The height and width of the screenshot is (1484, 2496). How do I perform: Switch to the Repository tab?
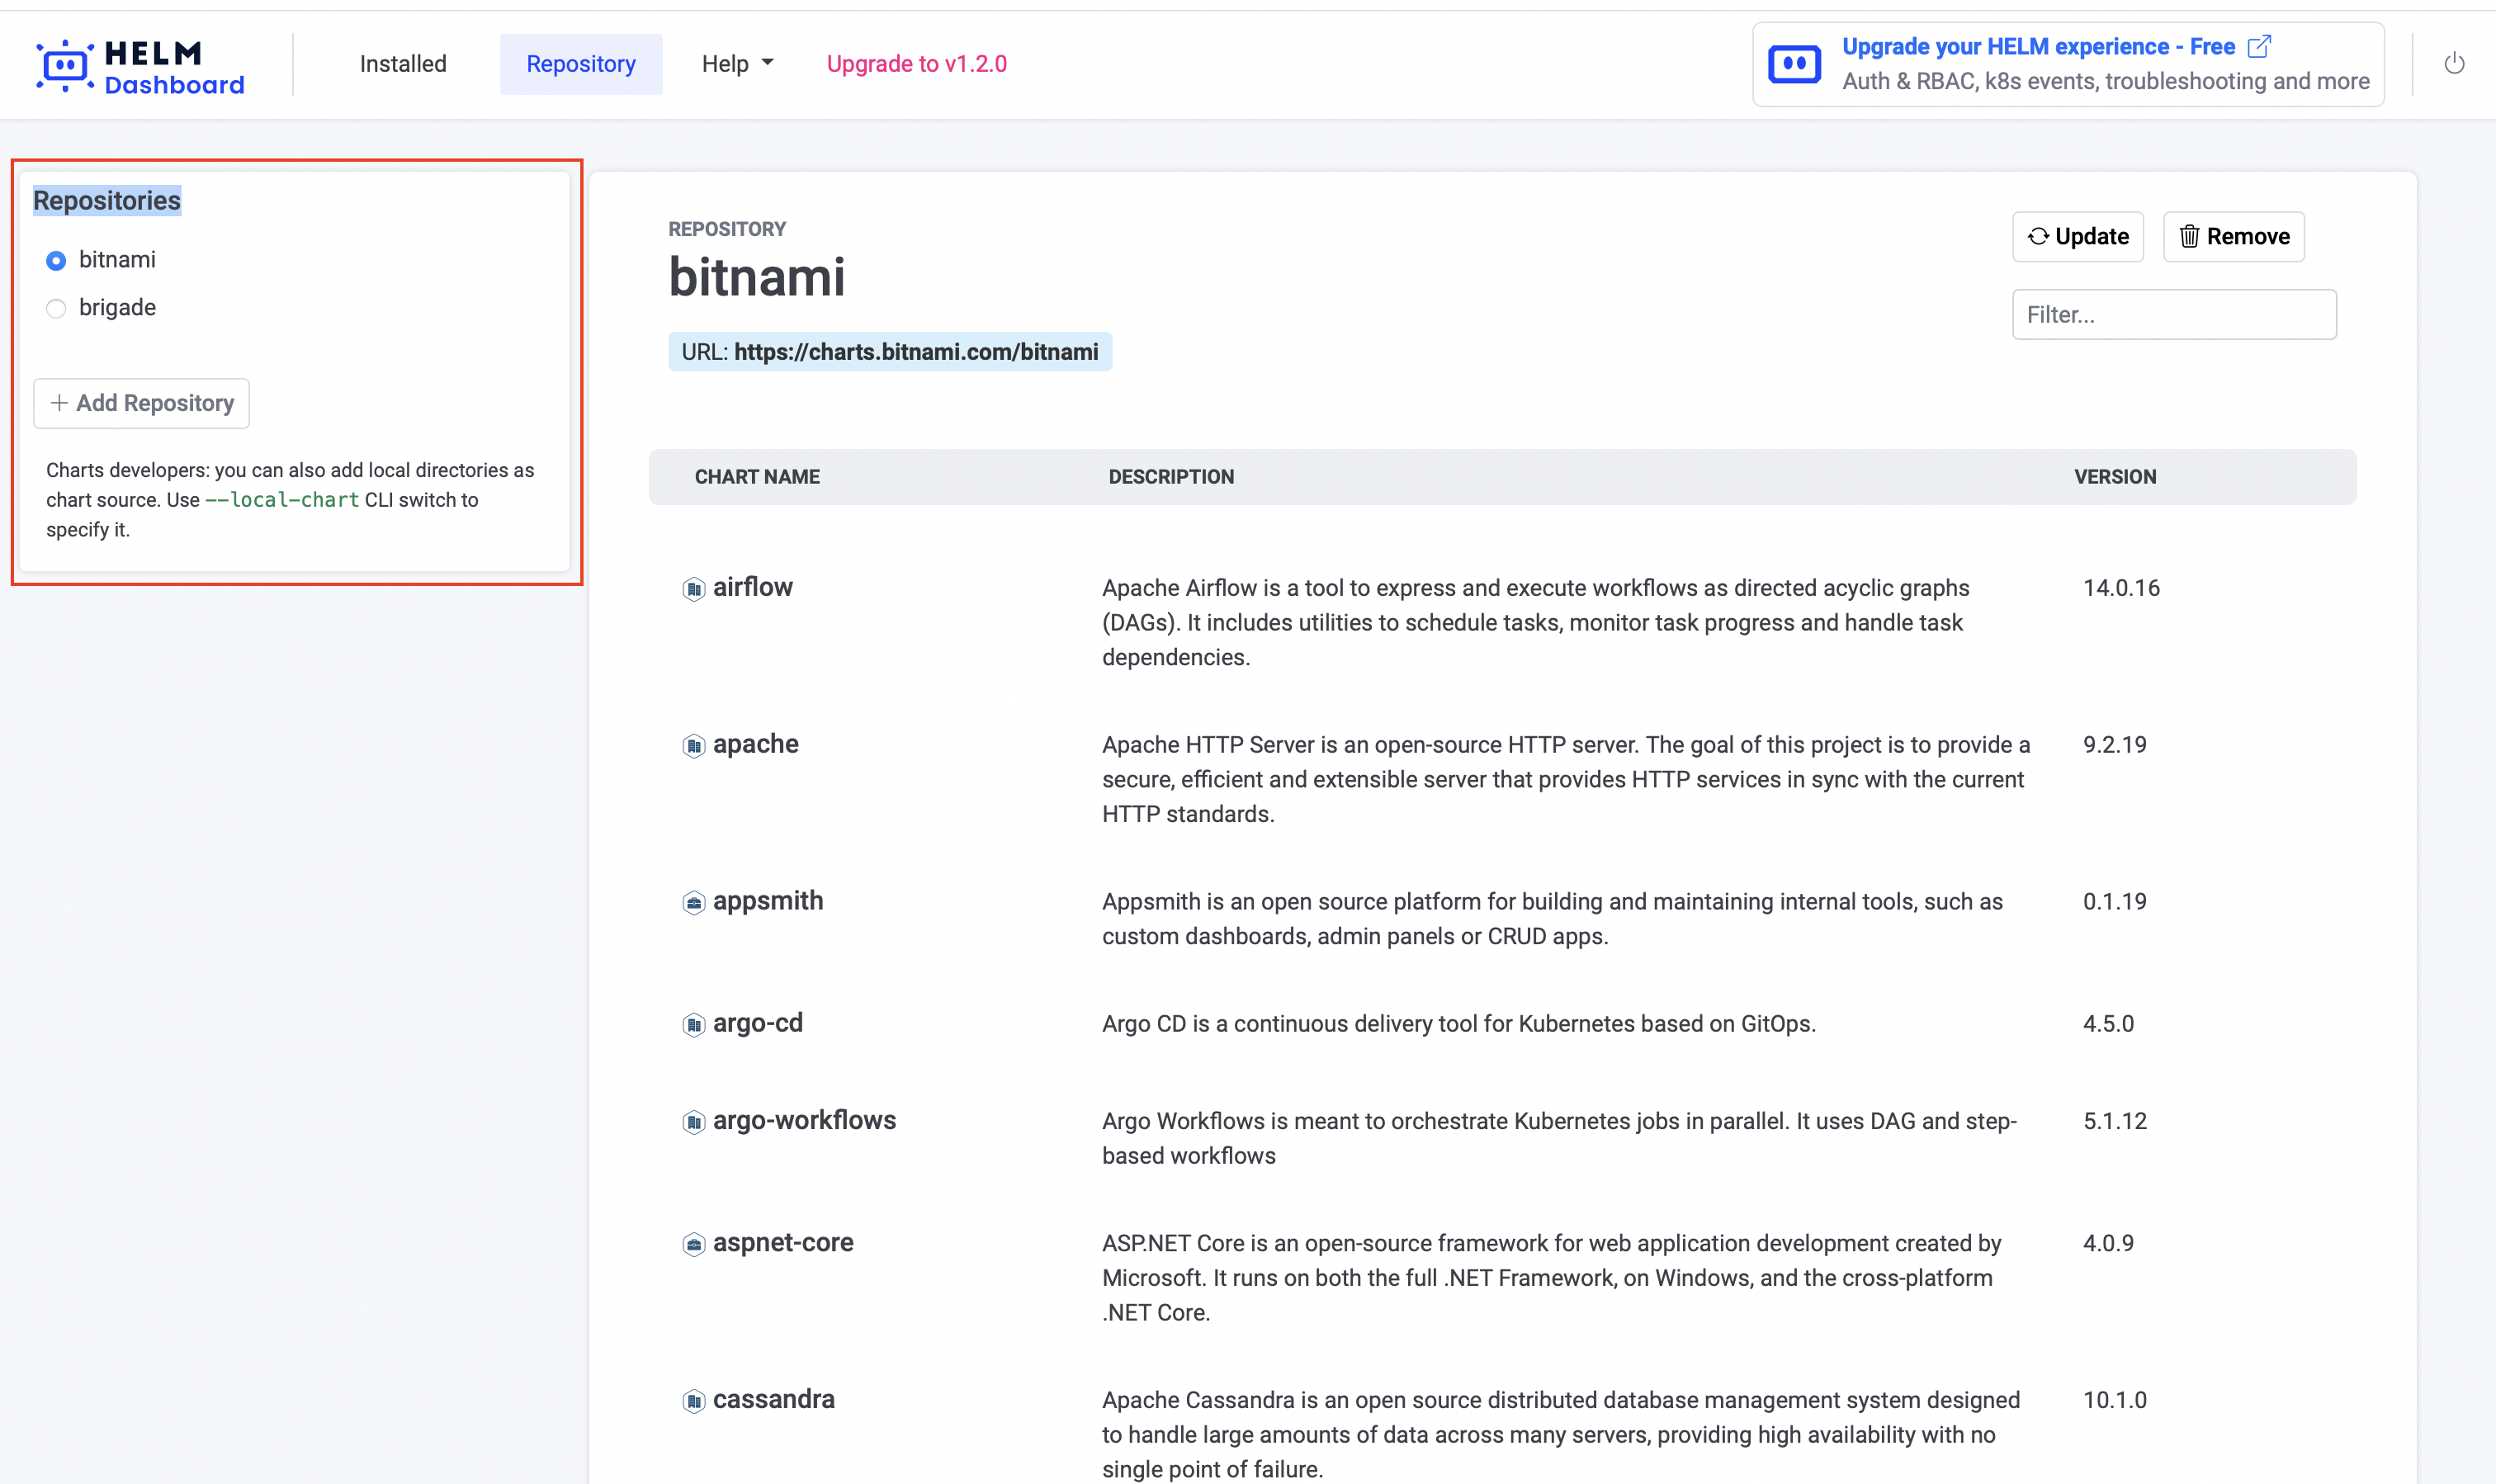tap(581, 63)
